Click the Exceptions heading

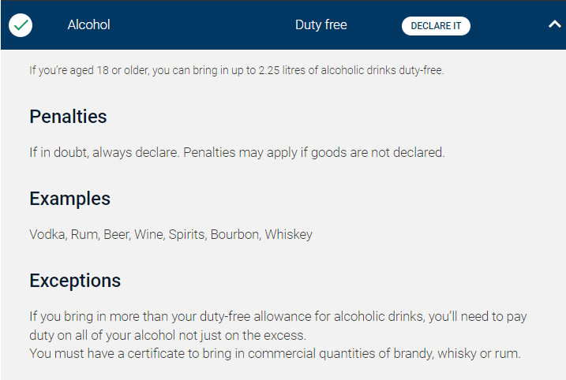coord(75,281)
